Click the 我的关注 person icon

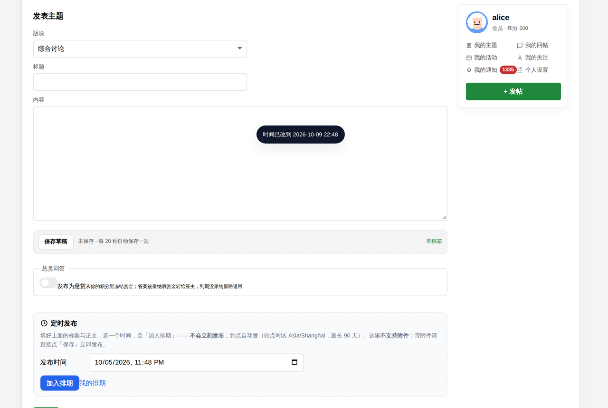(x=520, y=58)
